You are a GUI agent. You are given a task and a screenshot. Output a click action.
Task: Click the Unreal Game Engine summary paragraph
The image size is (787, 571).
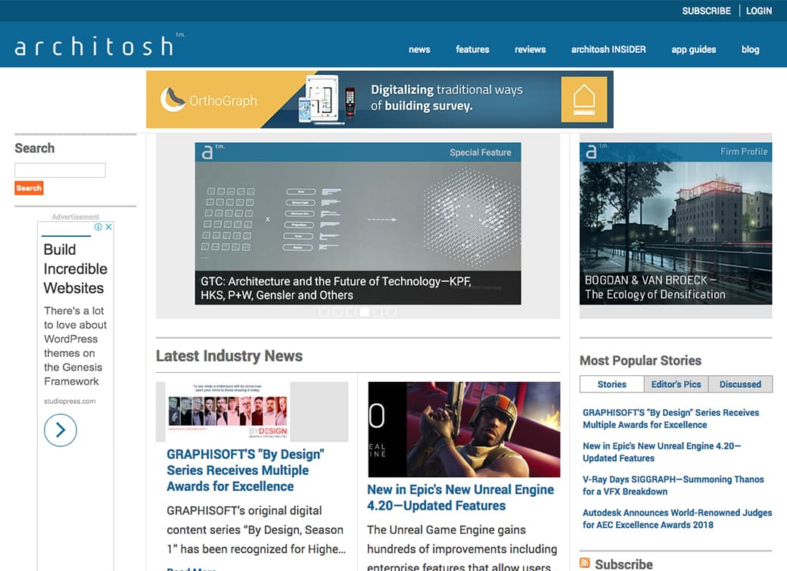(x=462, y=548)
